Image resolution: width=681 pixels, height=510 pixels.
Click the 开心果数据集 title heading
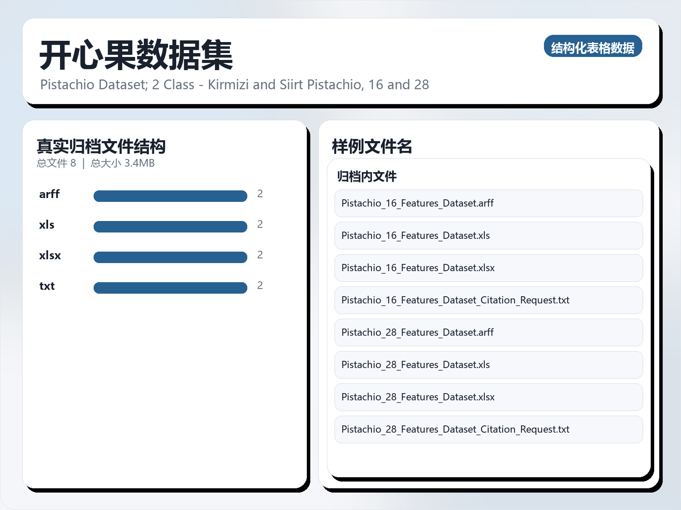click(136, 55)
